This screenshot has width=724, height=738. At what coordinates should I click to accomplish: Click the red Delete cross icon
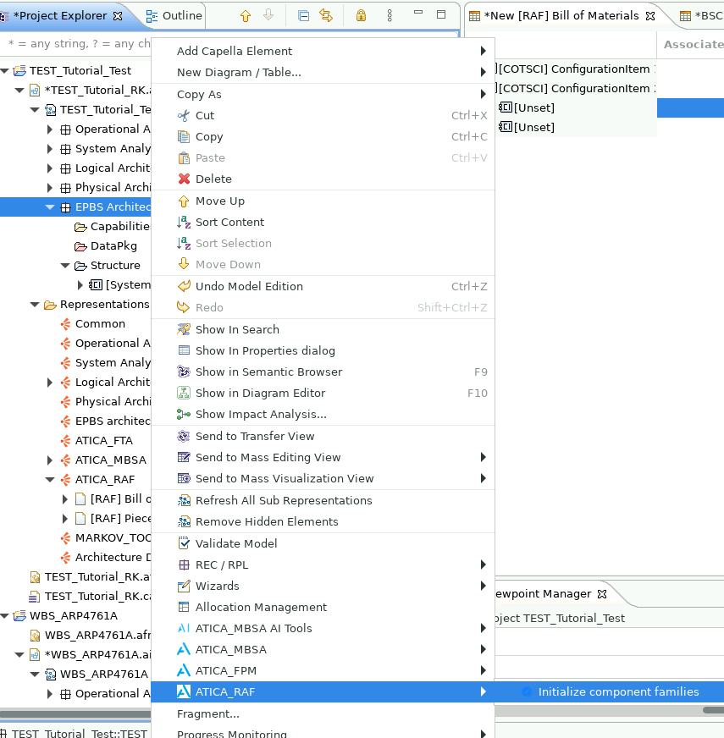point(184,179)
